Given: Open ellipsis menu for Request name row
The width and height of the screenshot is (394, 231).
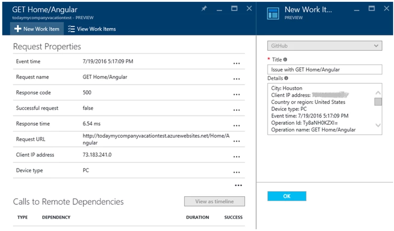Looking at the screenshot, I should [x=236, y=79].
